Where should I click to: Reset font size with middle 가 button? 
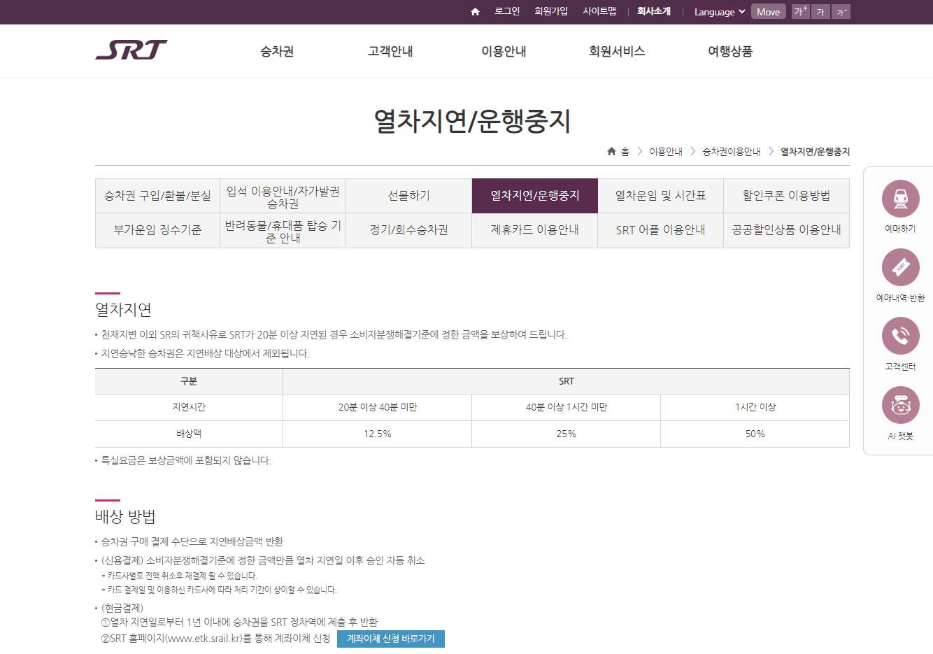point(820,11)
